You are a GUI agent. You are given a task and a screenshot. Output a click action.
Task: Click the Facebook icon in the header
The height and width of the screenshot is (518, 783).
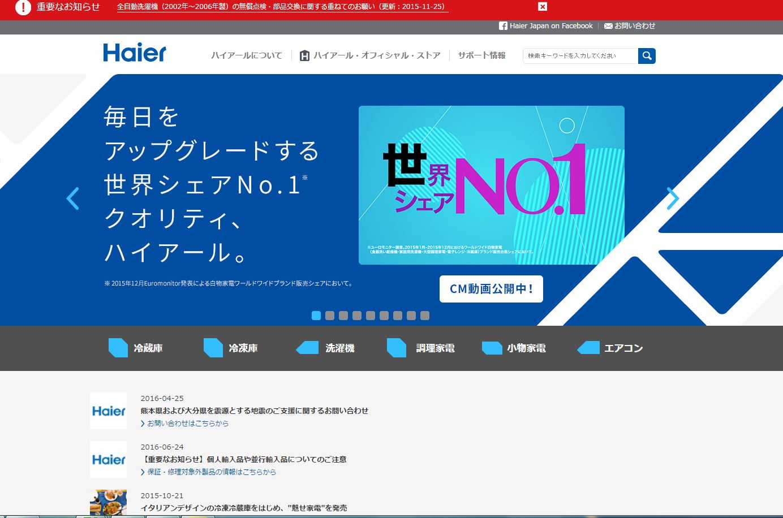coord(503,26)
